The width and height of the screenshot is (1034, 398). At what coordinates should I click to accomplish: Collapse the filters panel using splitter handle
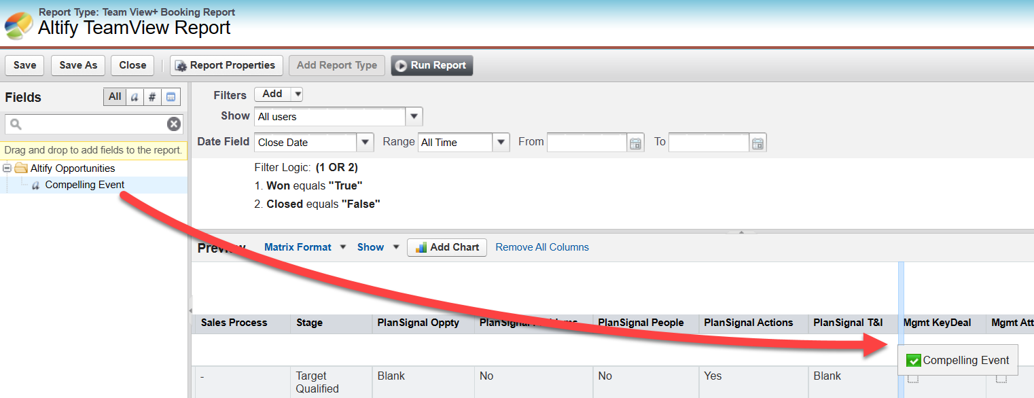[x=741, y=232]
